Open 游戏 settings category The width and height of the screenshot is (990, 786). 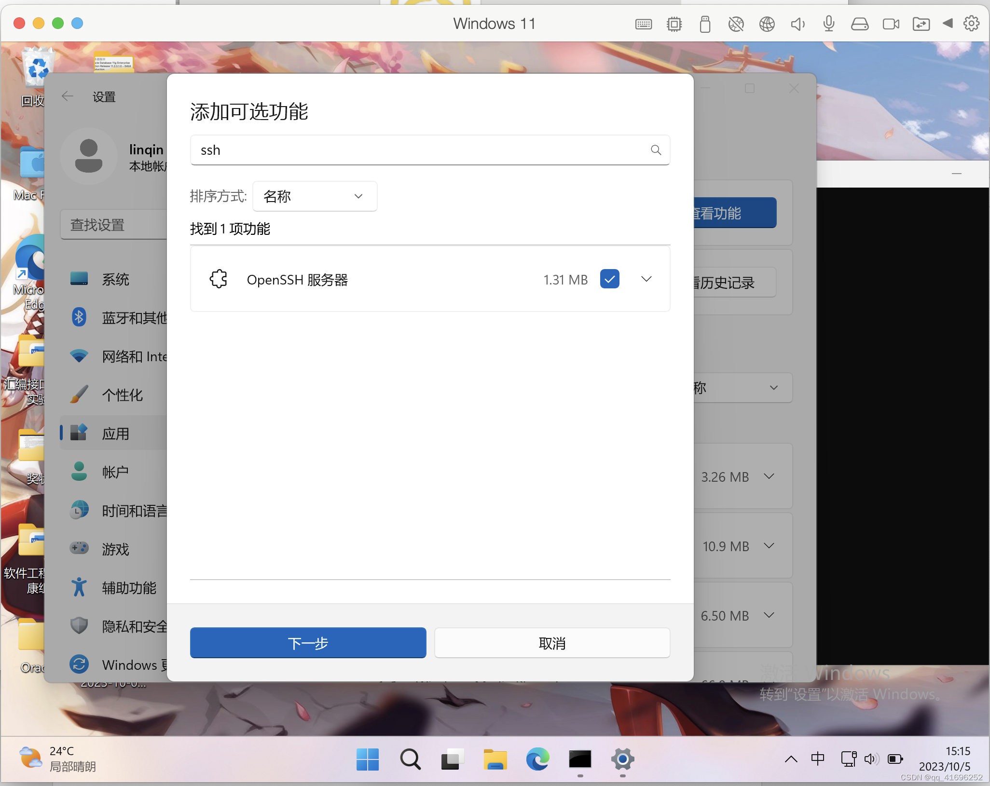(x=113, y=549)
